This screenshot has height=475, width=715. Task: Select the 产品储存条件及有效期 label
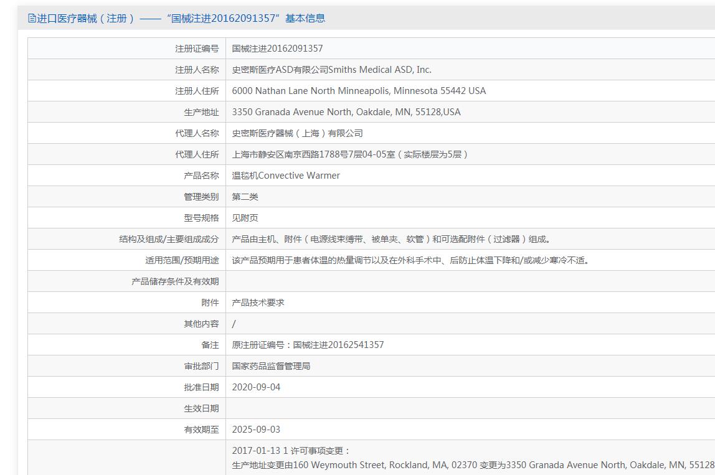(x=175, y=282)
